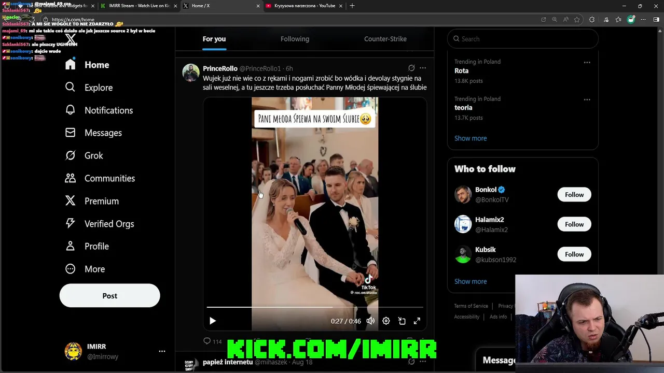Open the teoria trending topic
This screenshot has height=373, width=664.
click(x=463, y=108)
